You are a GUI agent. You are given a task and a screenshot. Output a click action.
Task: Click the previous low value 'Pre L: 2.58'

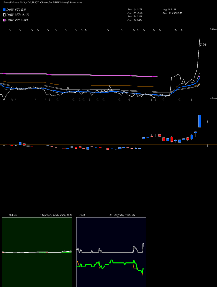coord(135,17)
